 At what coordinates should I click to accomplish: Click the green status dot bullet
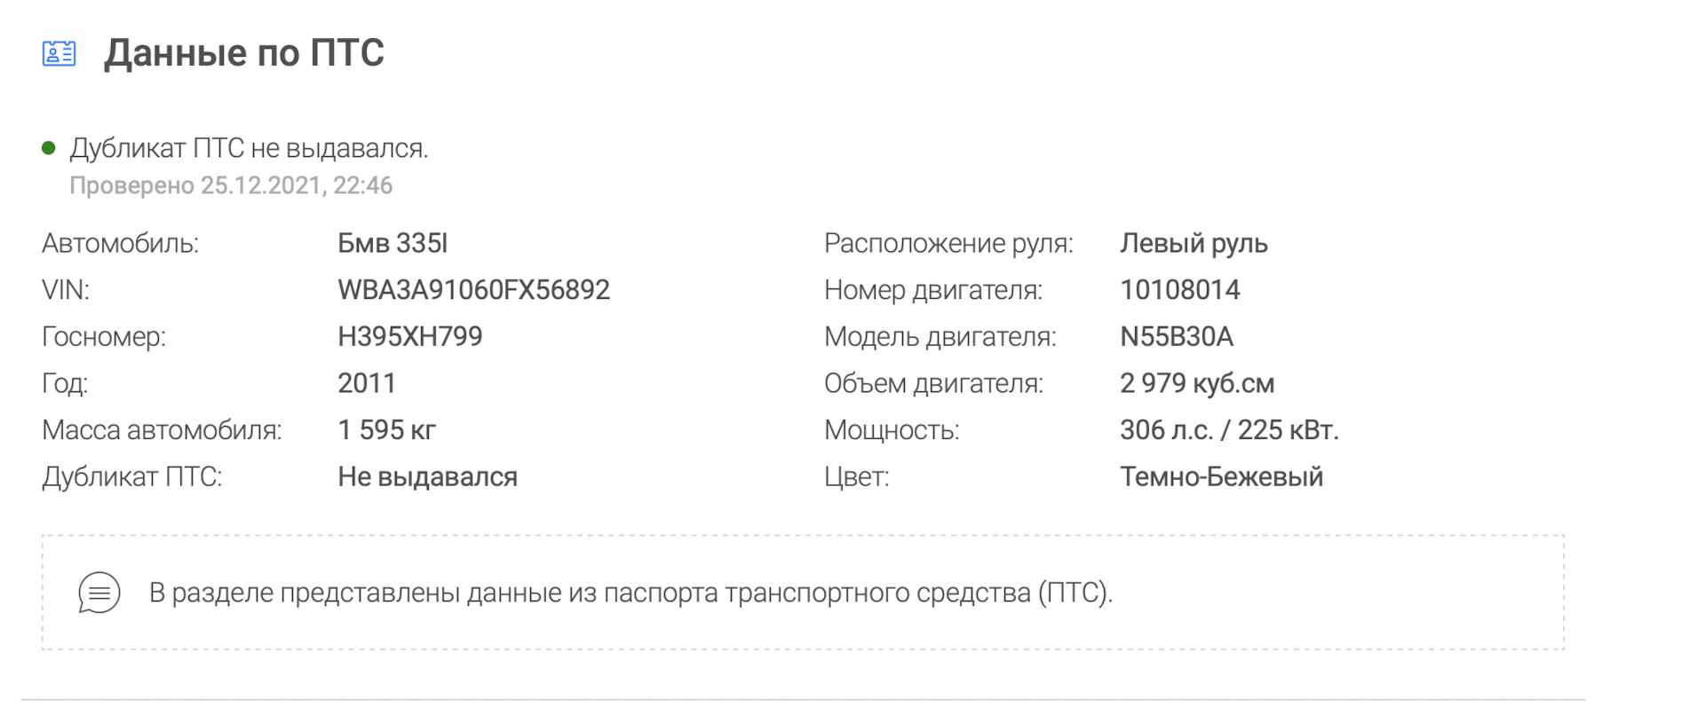tap(49, 148)
